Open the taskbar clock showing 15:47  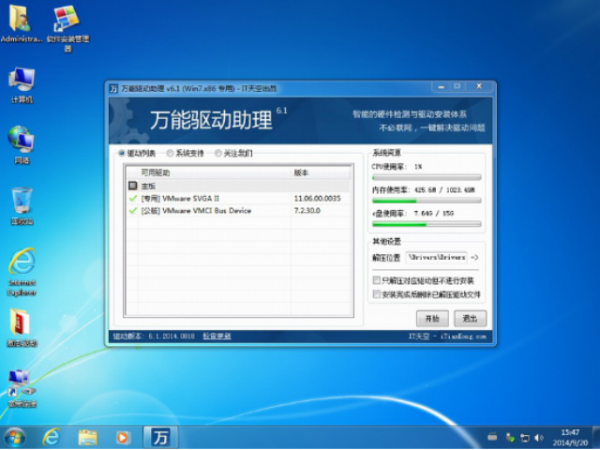[x=570, y=438]
